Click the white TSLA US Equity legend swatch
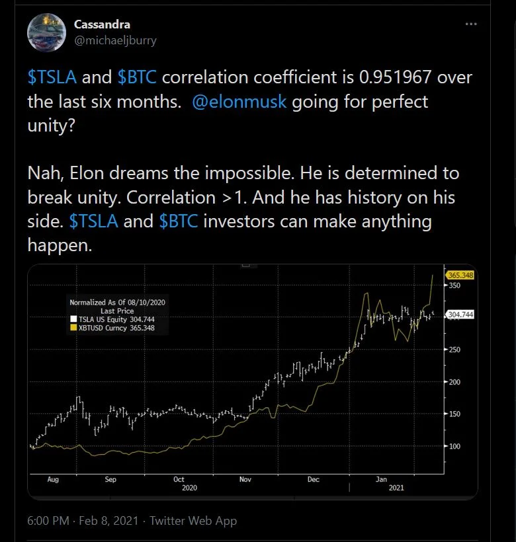This screenshot has width=516, height=542. 73,319
